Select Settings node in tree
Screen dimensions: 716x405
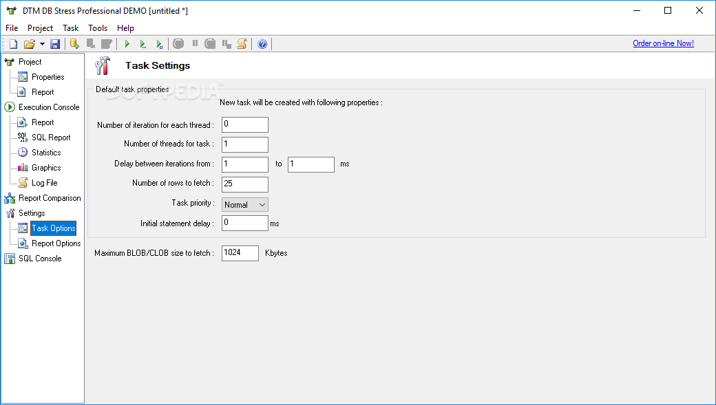[32, 213]
